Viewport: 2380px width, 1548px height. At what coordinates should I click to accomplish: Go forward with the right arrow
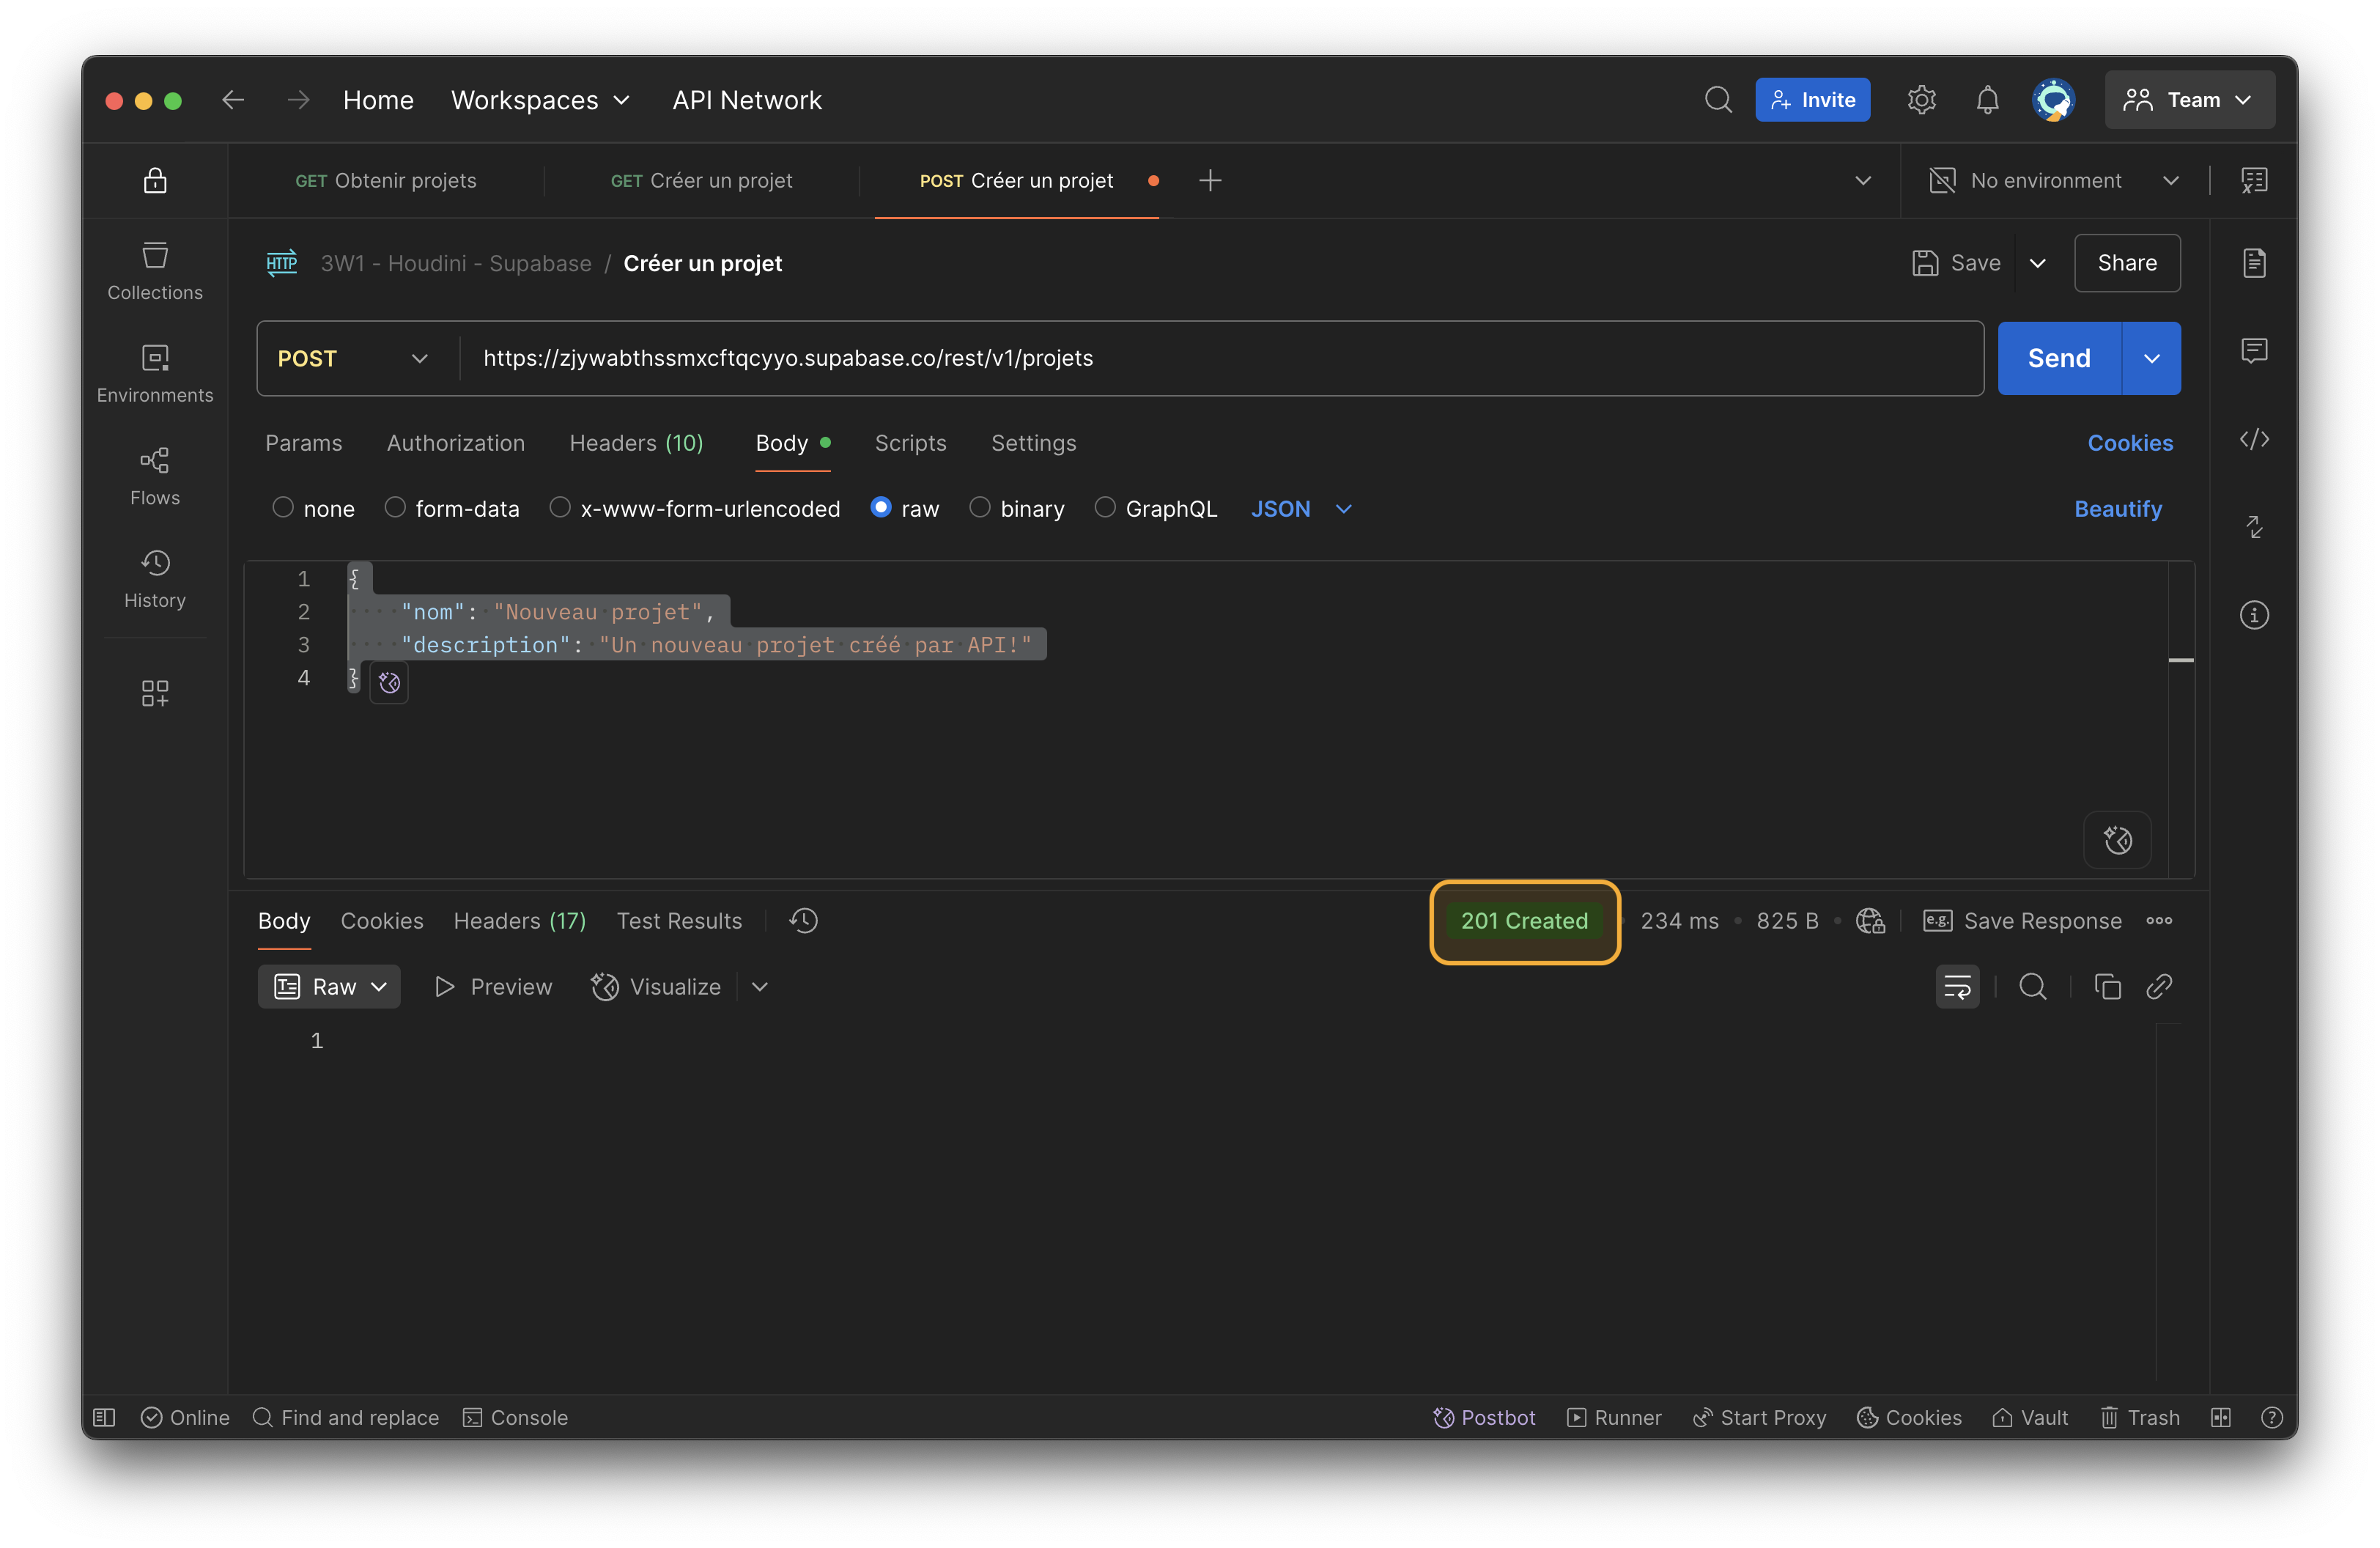click(298, 100)
